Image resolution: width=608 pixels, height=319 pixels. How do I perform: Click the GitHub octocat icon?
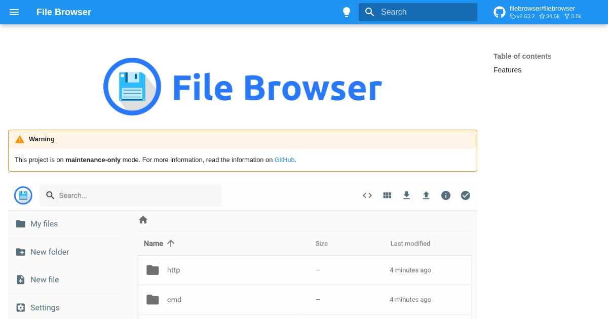[x=500, y=12]
